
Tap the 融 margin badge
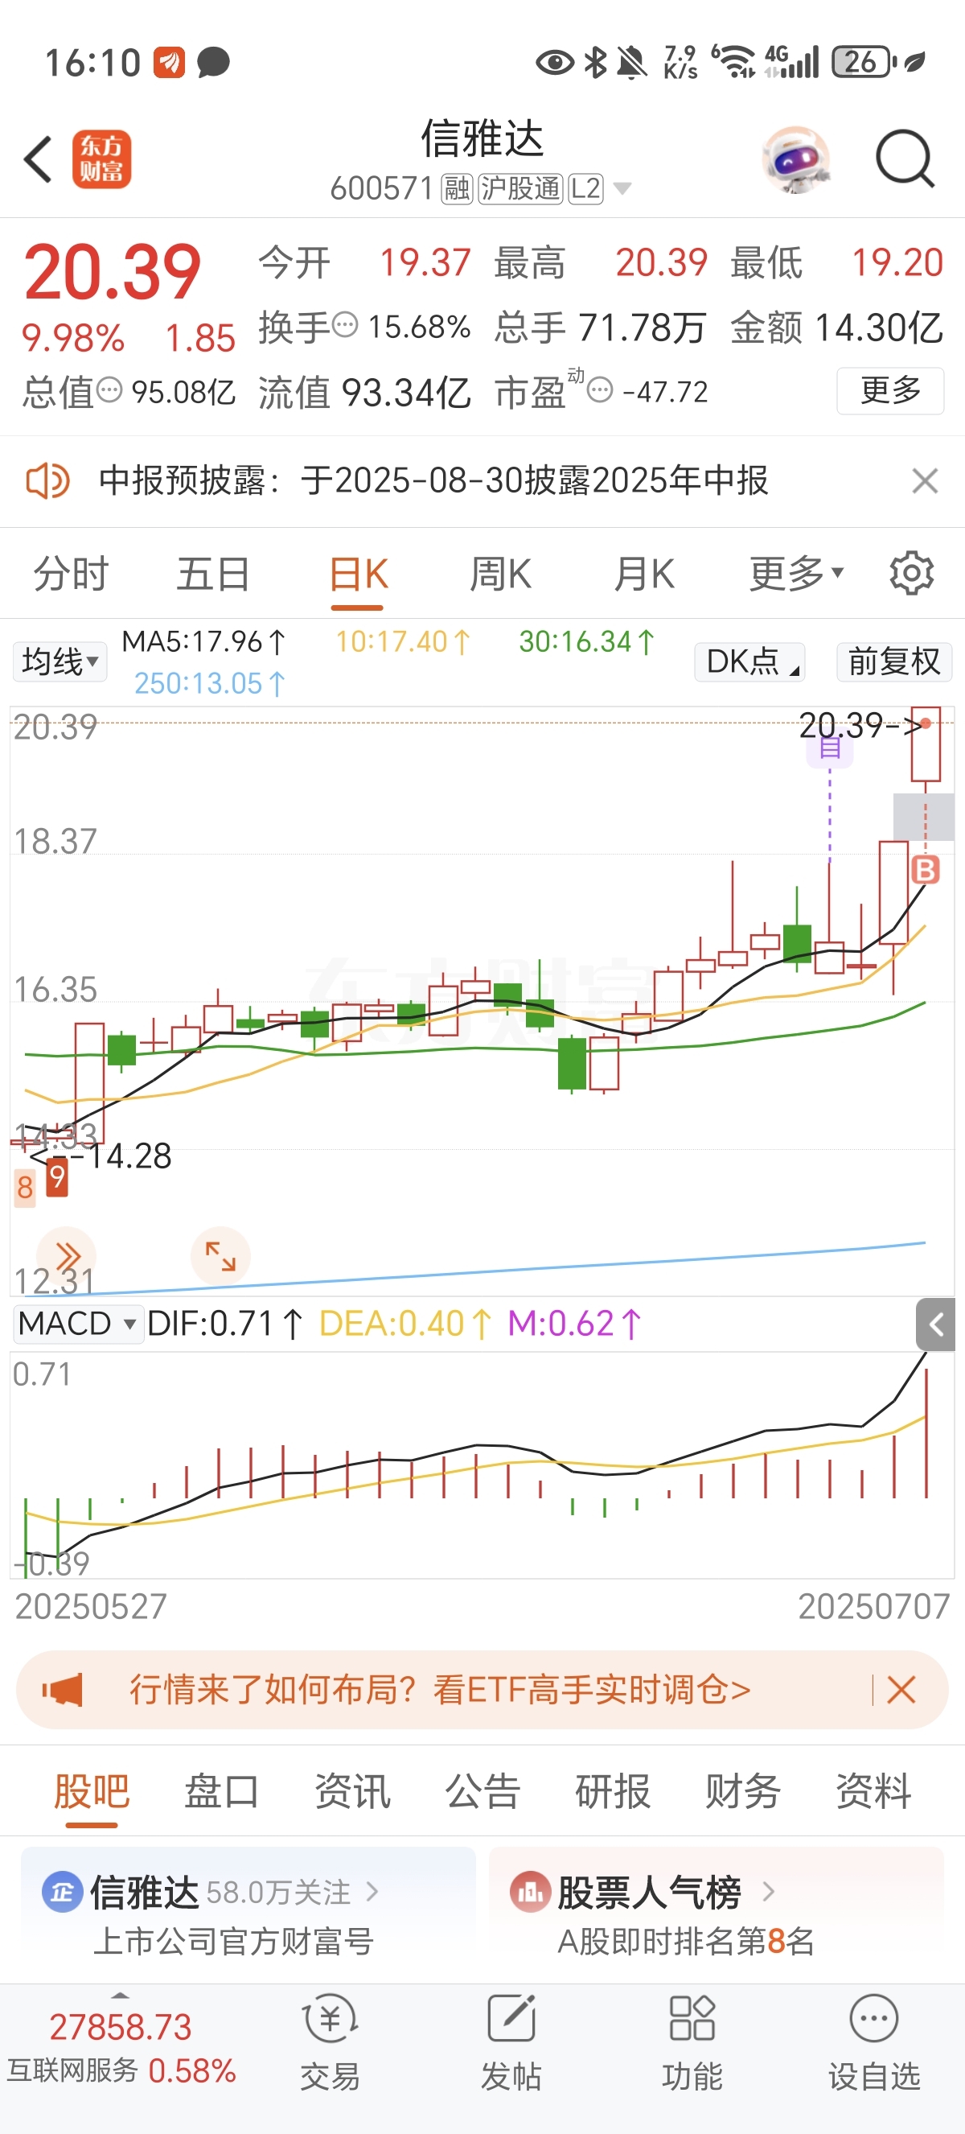coord(457,189)
